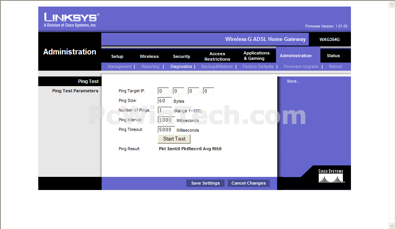Click the 'Ping Size:' label
The width and height of the screenshot is (395, 229).
click(128, 100)
